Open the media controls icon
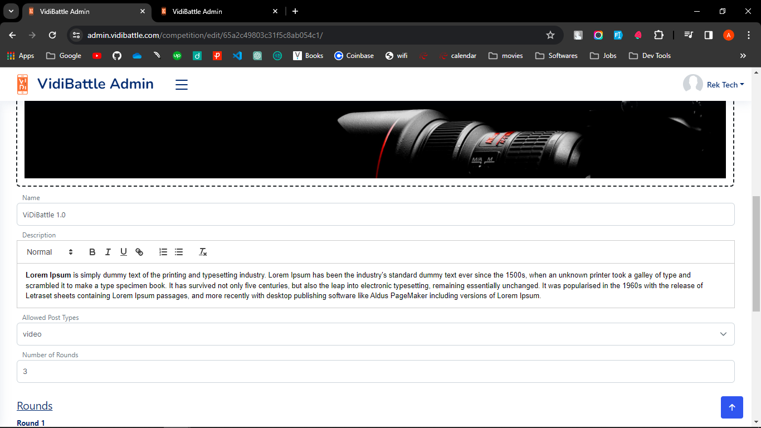The image size is (761, 428). point(689,35)
